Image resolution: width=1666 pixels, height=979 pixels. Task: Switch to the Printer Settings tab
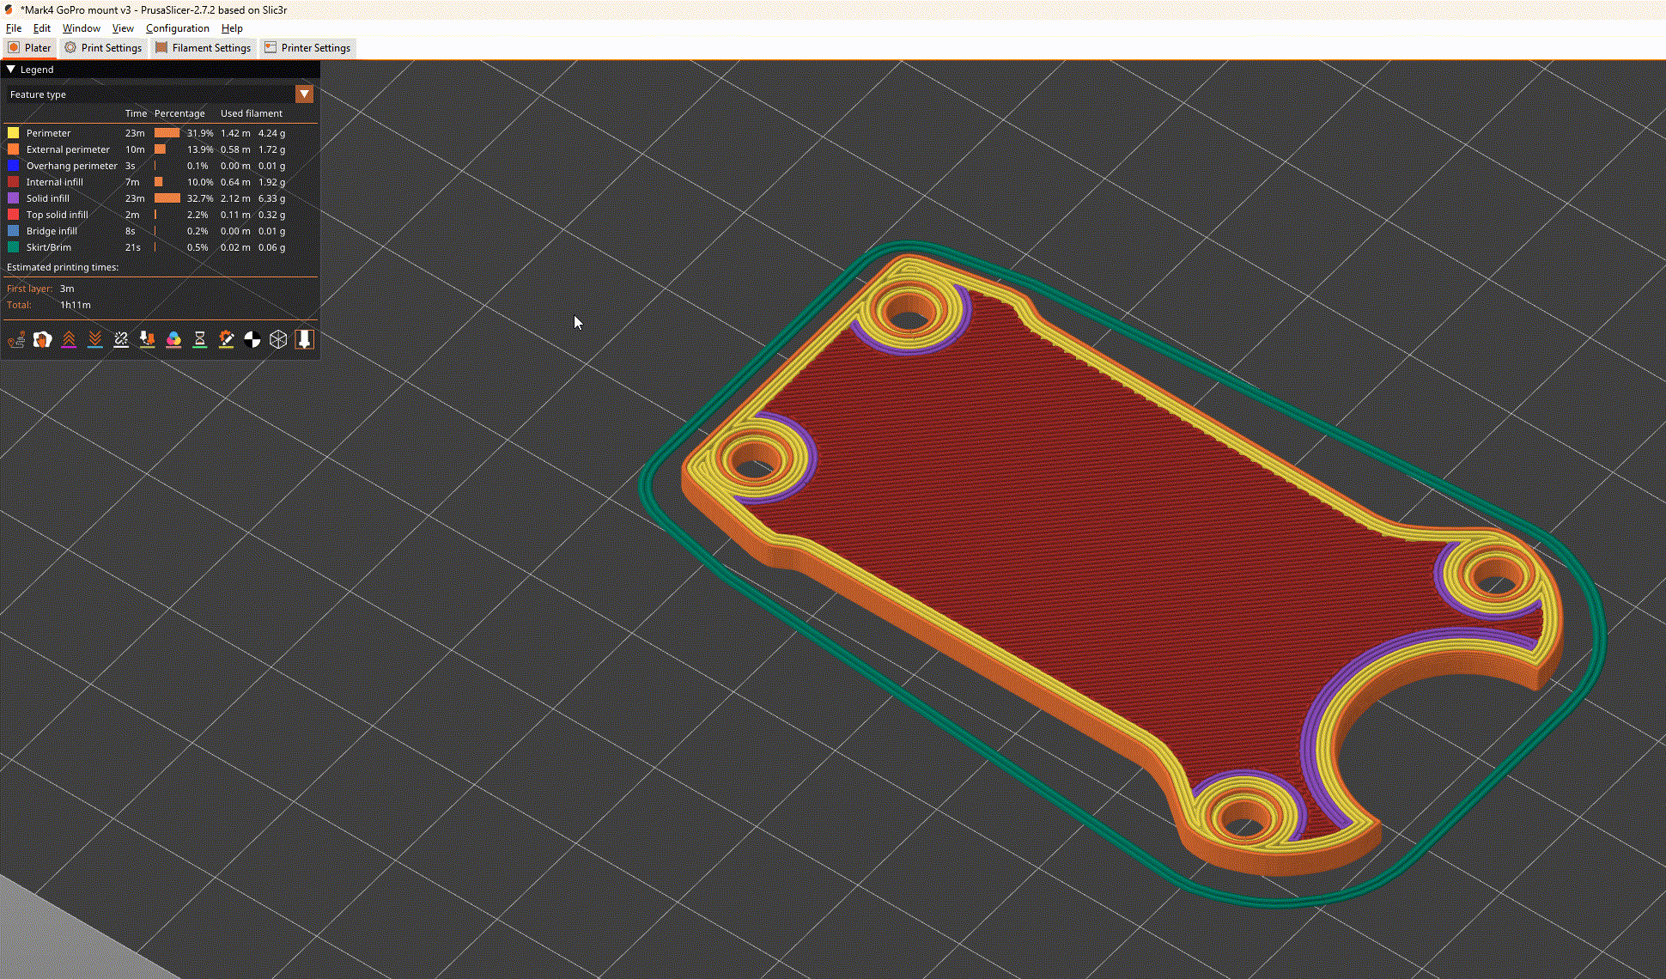click(307, 48)
